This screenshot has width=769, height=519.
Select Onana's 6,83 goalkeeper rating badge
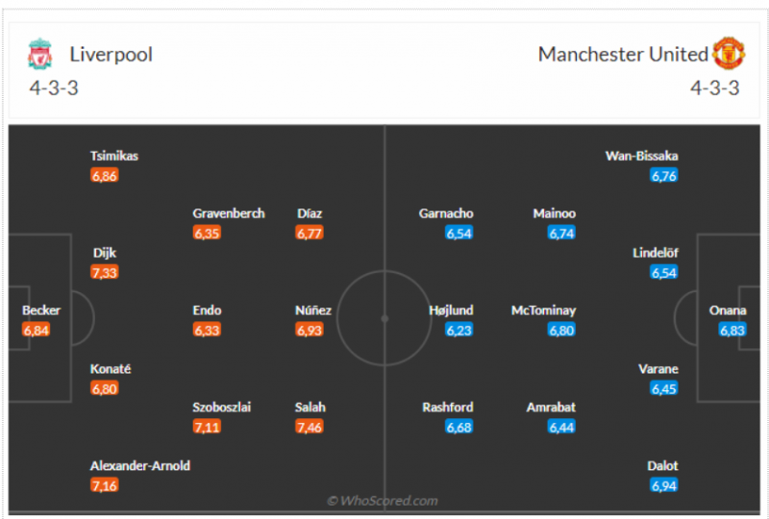[x=732, y=331]
